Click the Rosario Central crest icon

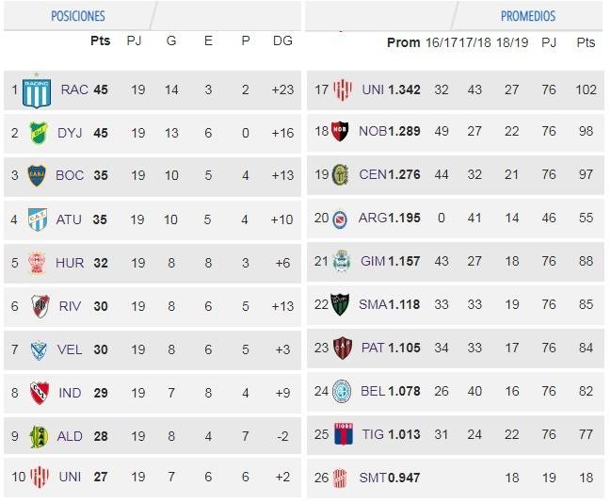[340, 174]
